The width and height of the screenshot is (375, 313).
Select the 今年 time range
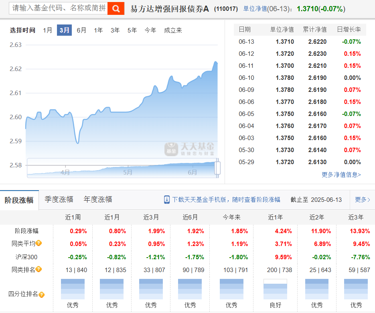click(150, 30)
